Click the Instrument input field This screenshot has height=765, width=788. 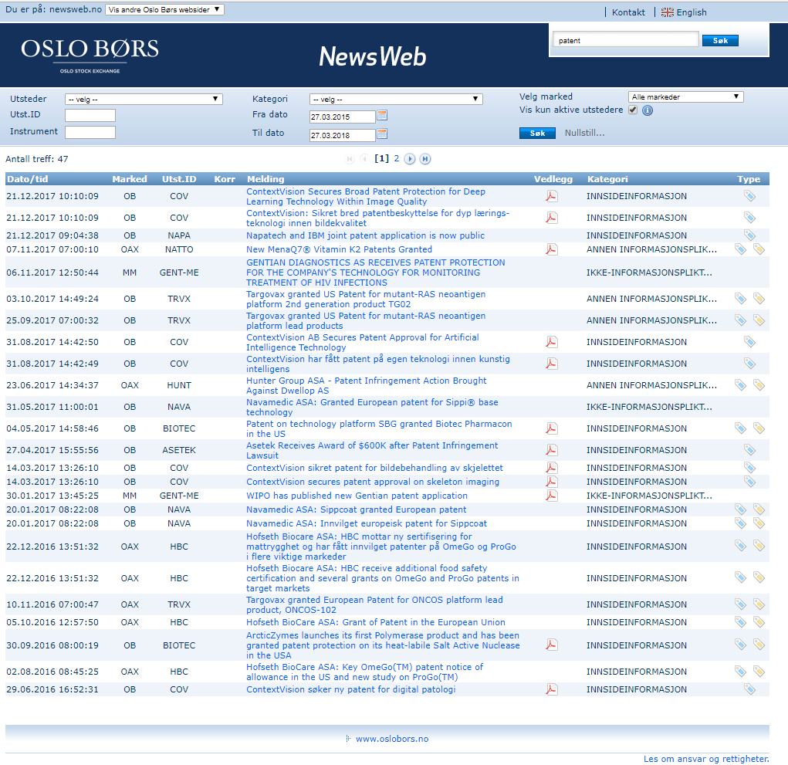pyautogui.click(x=90, y=132)
